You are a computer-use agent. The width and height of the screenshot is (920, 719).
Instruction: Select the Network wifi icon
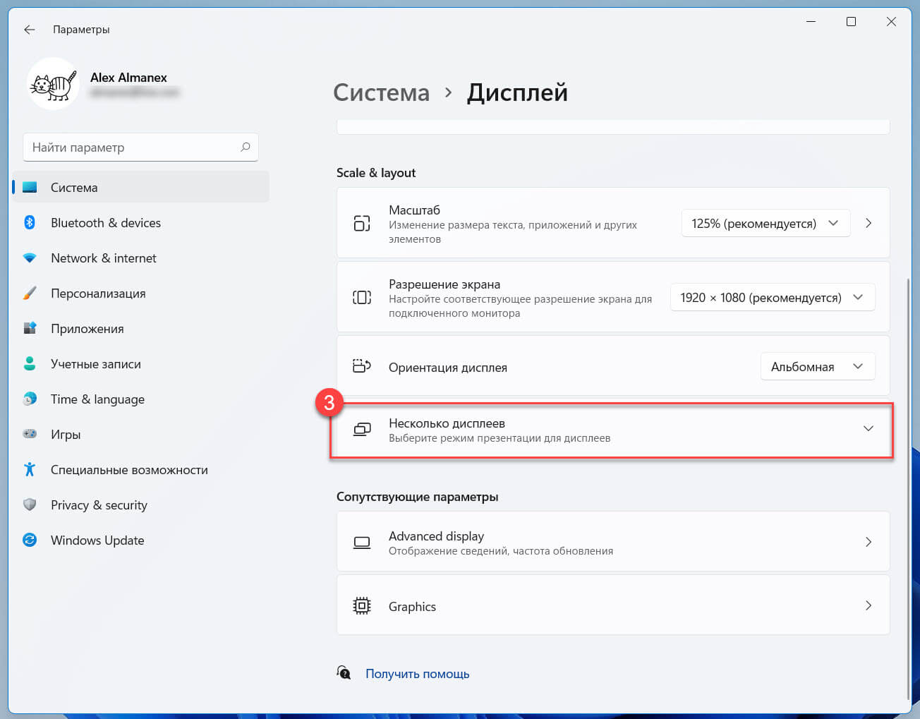[30, 258]
